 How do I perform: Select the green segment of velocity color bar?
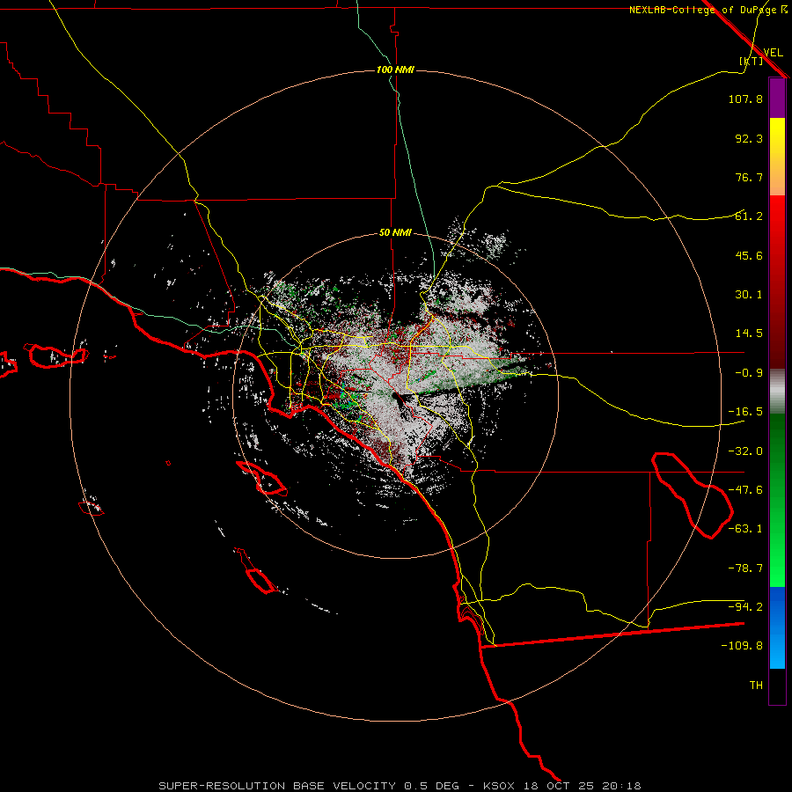(x=777, y=501)
